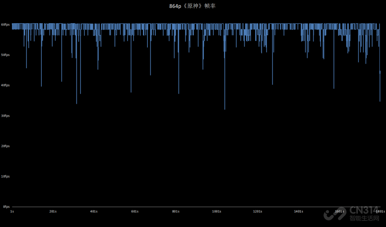
Task: Click the 1801s x-axis label
Action: tap(380, 212)
